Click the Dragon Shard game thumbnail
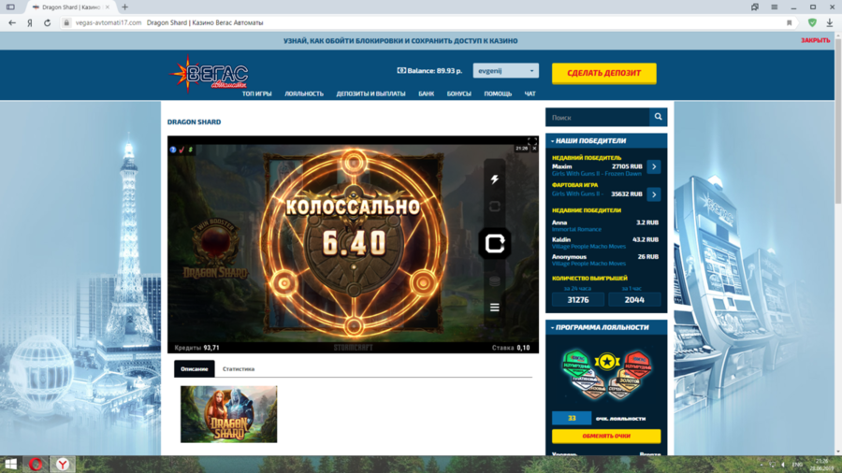Image resolution: width=842 pixels, height=473 pixels. (229, 414)
